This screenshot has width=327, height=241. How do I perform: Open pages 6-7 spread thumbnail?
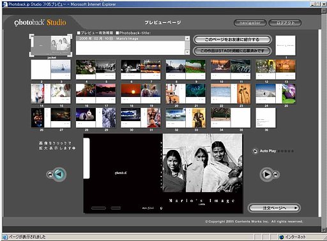[x=141, y=69]
